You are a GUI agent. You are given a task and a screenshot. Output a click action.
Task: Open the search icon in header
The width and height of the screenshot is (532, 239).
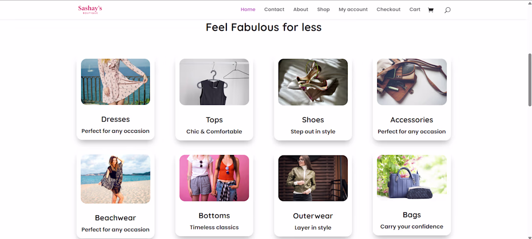[x=447, y=10]
